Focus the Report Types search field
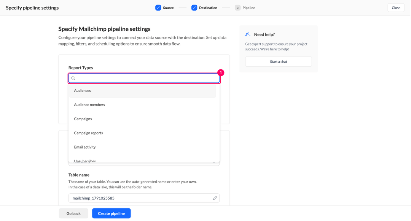This screenshot has width=411, height=221. click(x=144, y=78)
